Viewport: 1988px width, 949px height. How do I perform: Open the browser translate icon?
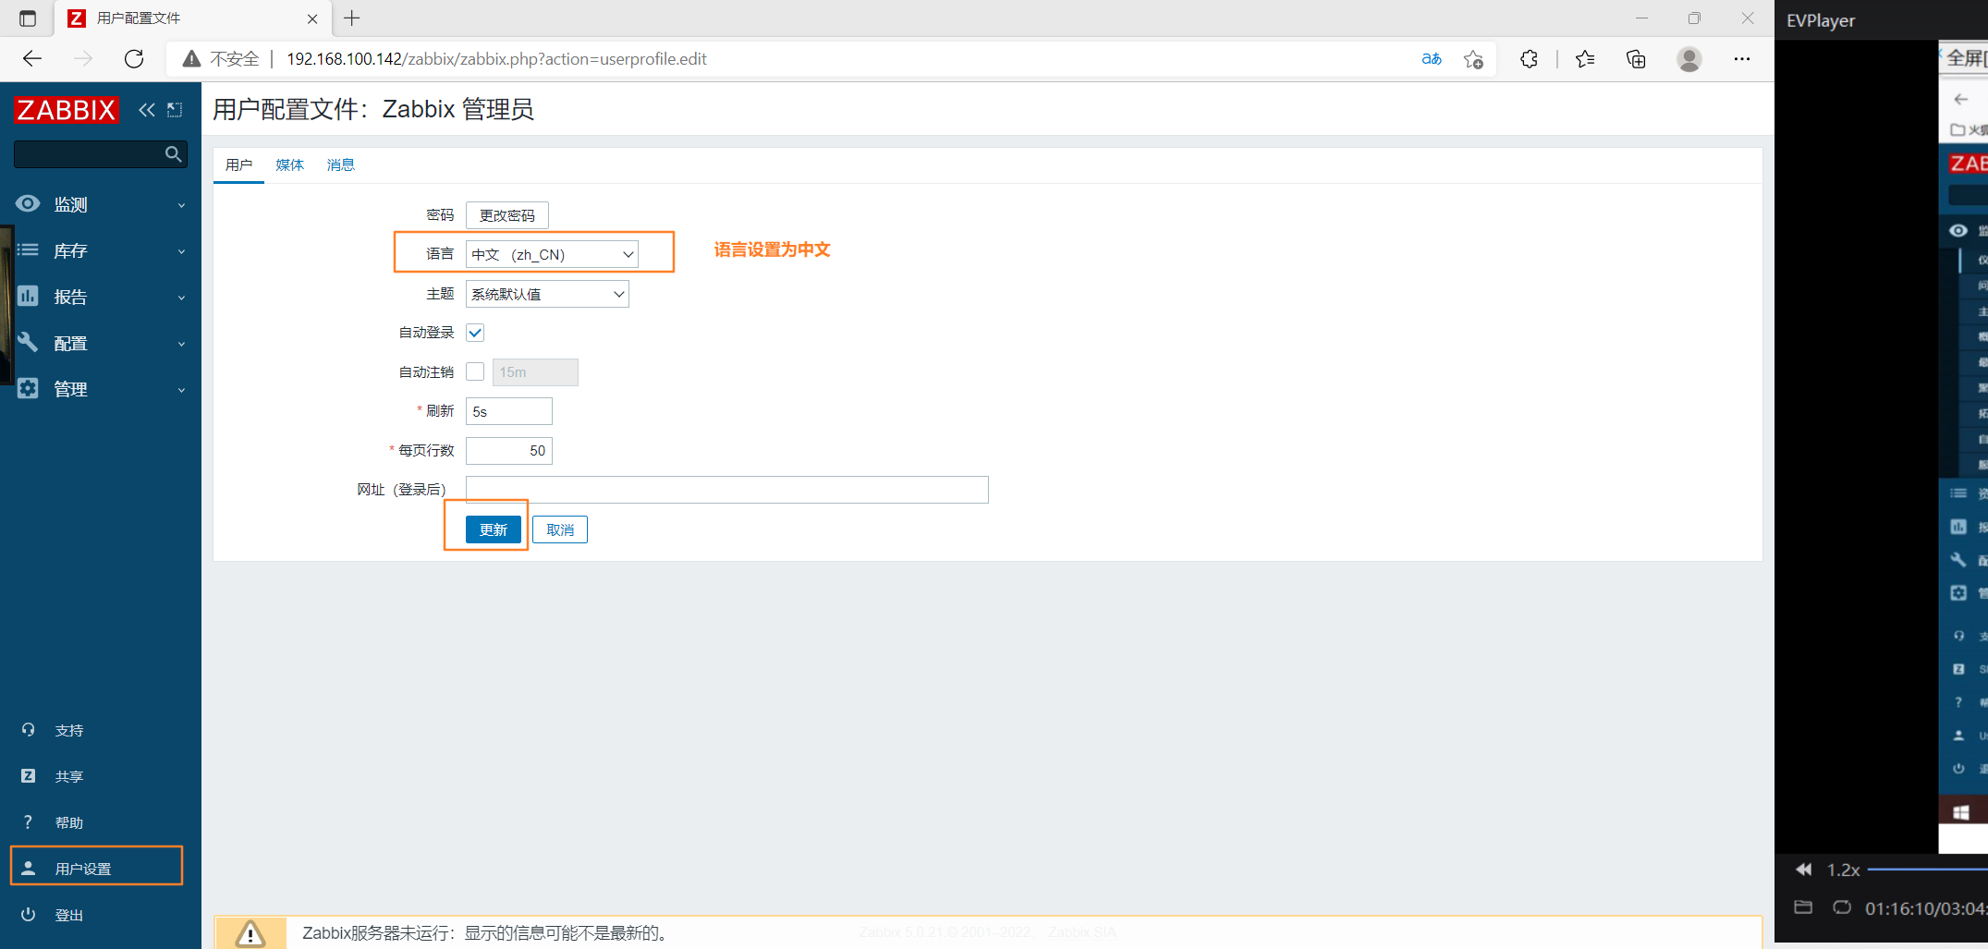click(1432, 59)
